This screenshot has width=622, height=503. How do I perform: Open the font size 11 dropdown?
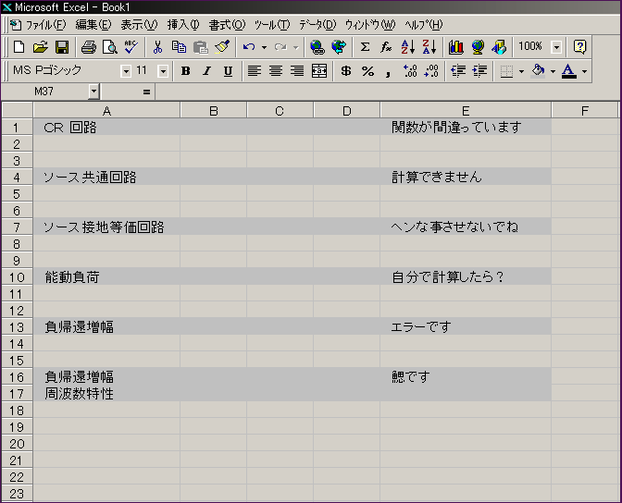pos(164,70)
